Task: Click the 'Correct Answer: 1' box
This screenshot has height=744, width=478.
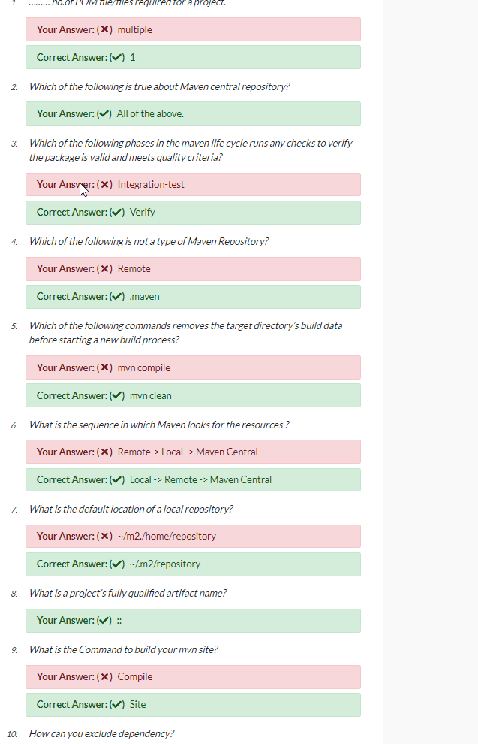Action: tap(193, 57)
